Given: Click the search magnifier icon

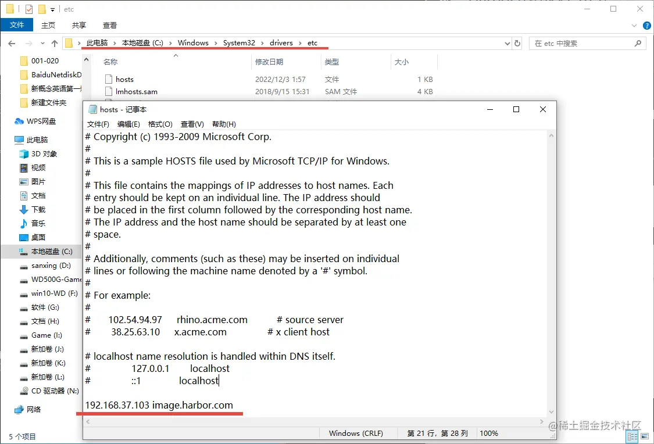Looking at the screenshot, I should pyautogui.click(x=638, y=44).
